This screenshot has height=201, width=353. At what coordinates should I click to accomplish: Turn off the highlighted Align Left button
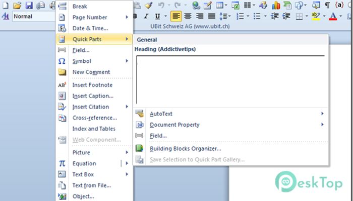(x=176, y=16)
